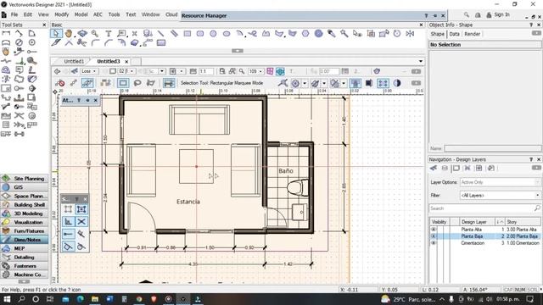
Task: Open the Tools menu
Action: click(x=114, y=14)
